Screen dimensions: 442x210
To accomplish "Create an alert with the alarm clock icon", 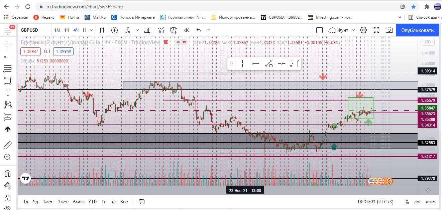I will click(x=174, y=30).
